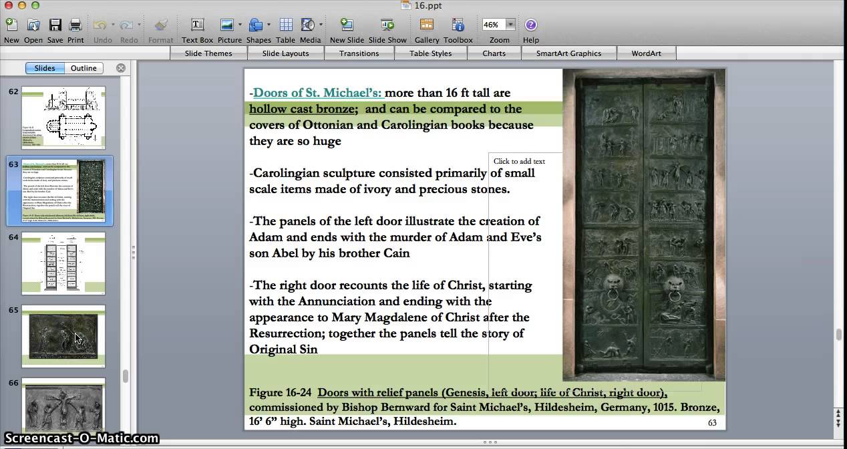Image resolution: width=847 pixels, height=449 pixels.
Task: Jump to next slide double-arrow button
Action: (x=839, y=424)
